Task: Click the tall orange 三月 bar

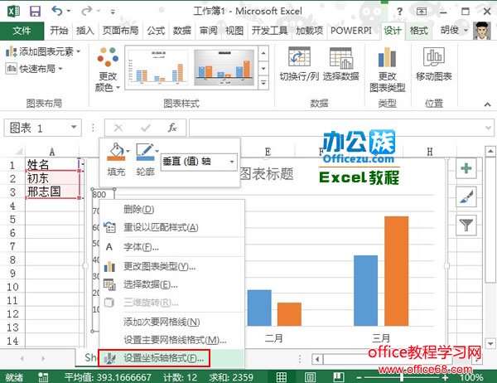Action: (397, 271)
